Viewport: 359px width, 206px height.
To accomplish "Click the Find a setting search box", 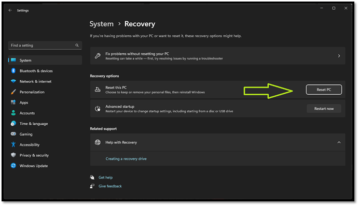I will [45, 45].
